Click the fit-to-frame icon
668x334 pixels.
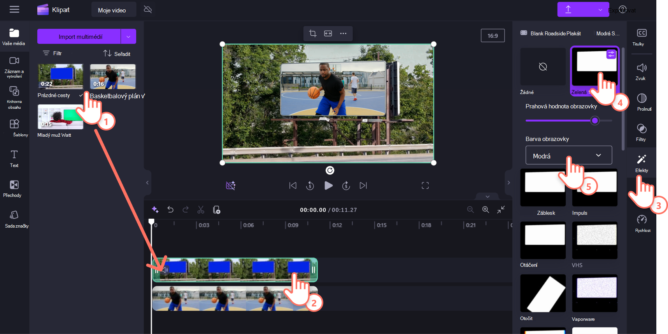pyautogui.click(x=328, y=33)
